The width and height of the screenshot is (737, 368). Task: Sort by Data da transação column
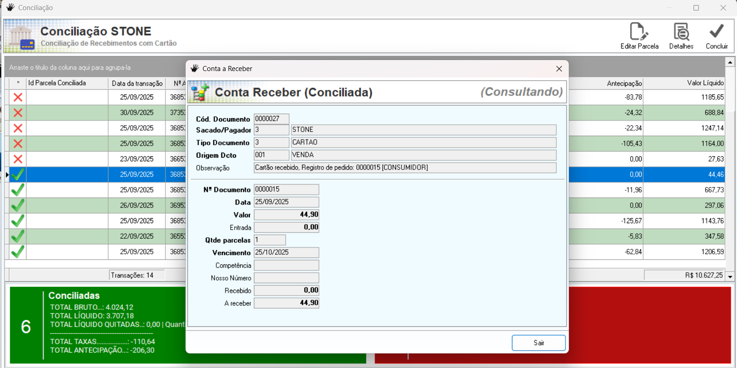pos(137,83)
